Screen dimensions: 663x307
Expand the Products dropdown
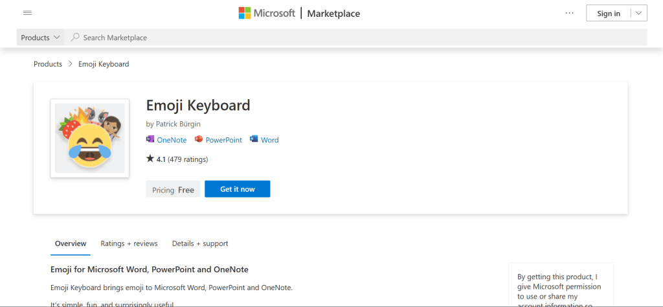click(41, 38)
